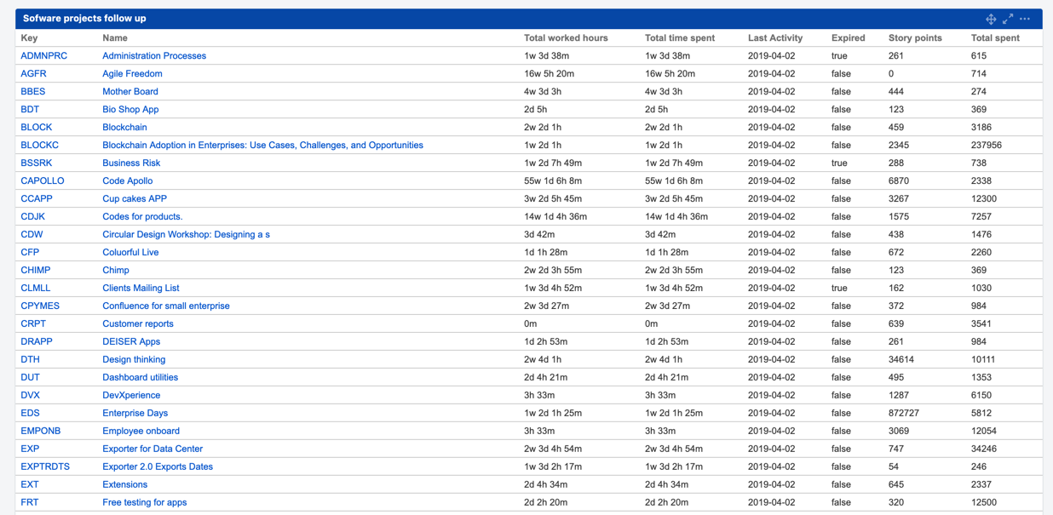
Task: Sort projects by Last Activity
Action: click(776, 37)
